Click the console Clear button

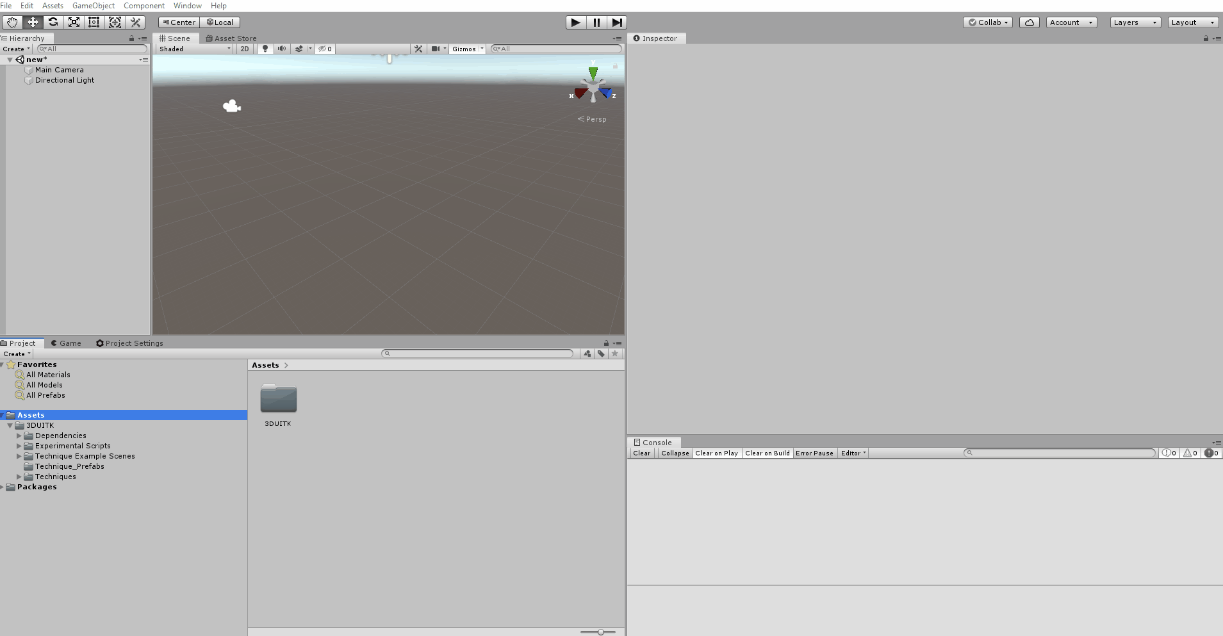pos(641,453)
